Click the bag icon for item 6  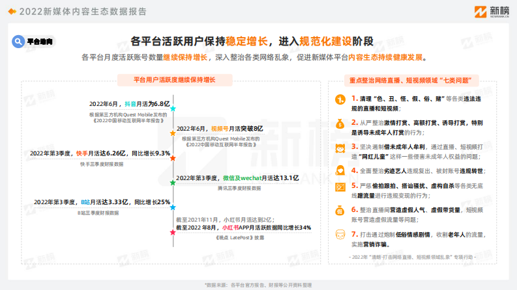pos(340,211)
